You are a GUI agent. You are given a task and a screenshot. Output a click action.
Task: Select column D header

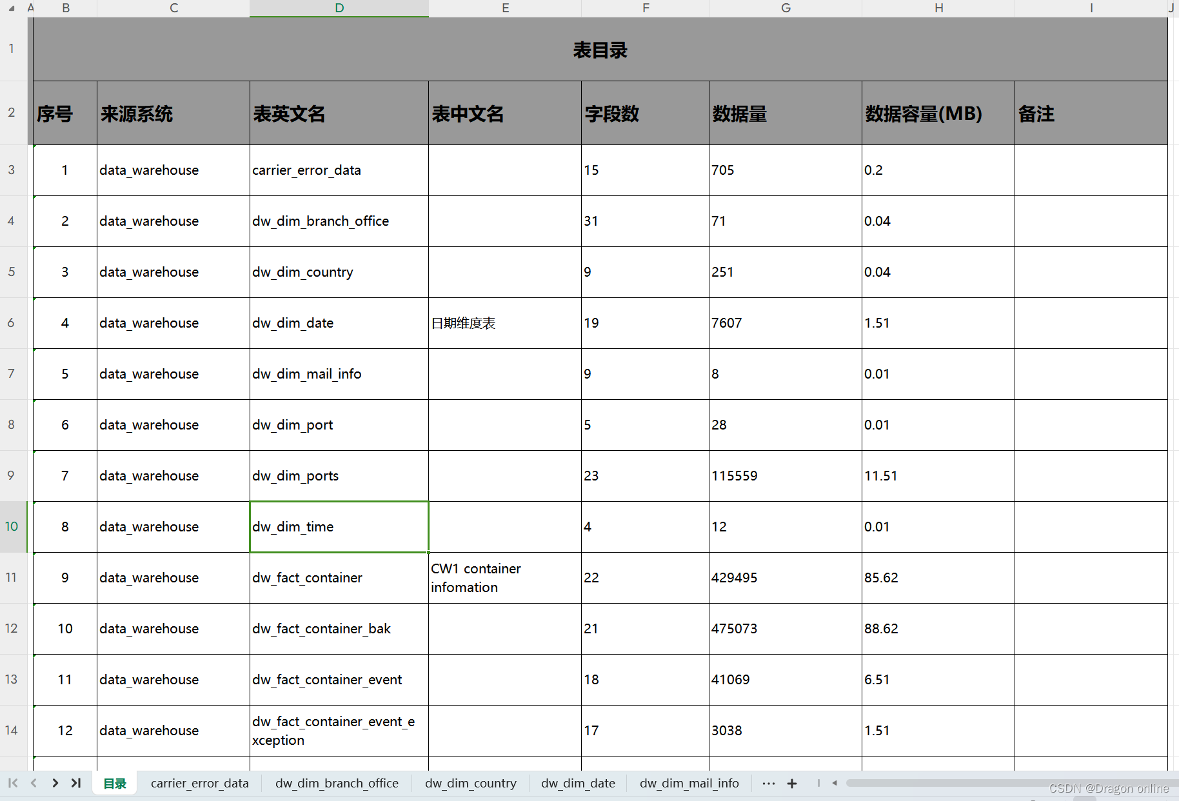[339, 8]
